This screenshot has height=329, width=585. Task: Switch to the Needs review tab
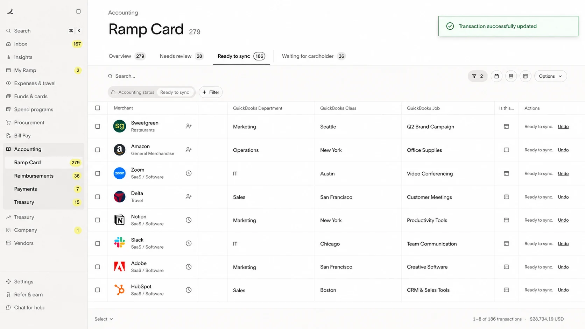pos(182,56)
